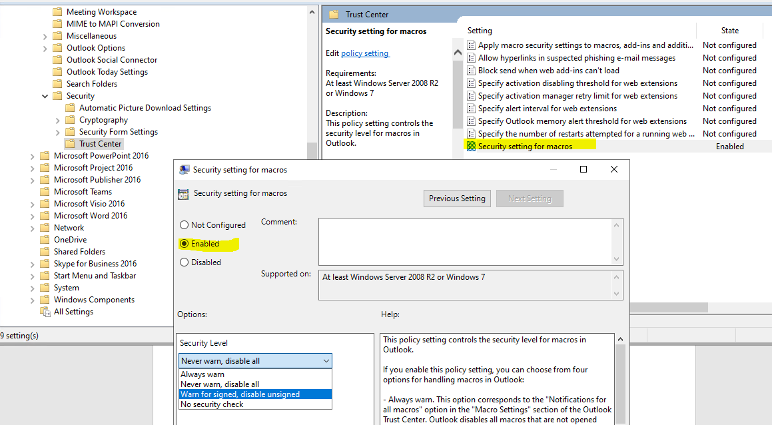Click the enabled policy icon for 'Security setting for macros'
The height and width of the screenshot is (425, 772).
[x=471, y=147]
